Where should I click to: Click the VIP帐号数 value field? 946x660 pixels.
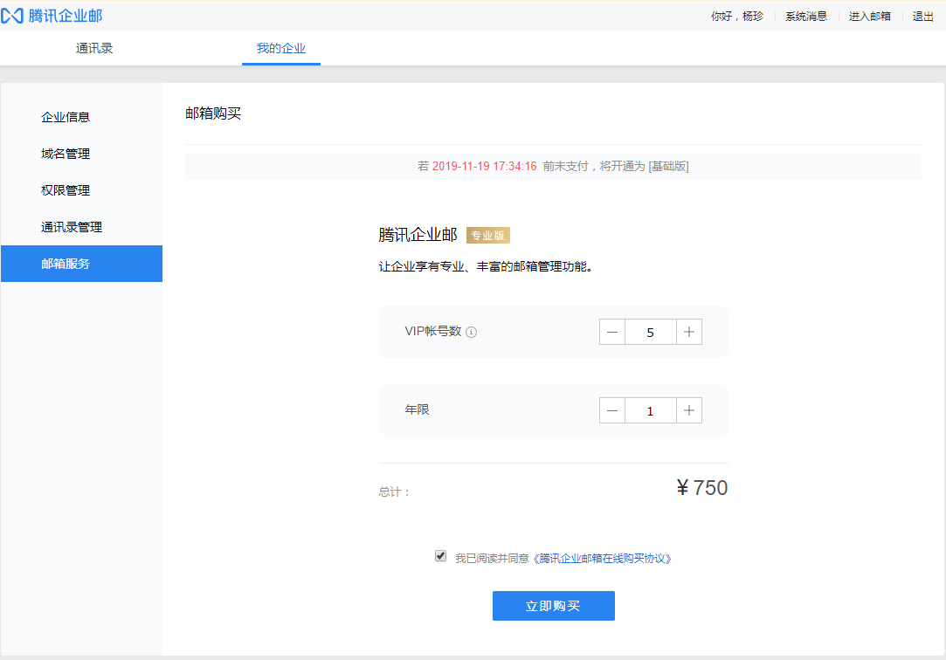coord(651,332)
